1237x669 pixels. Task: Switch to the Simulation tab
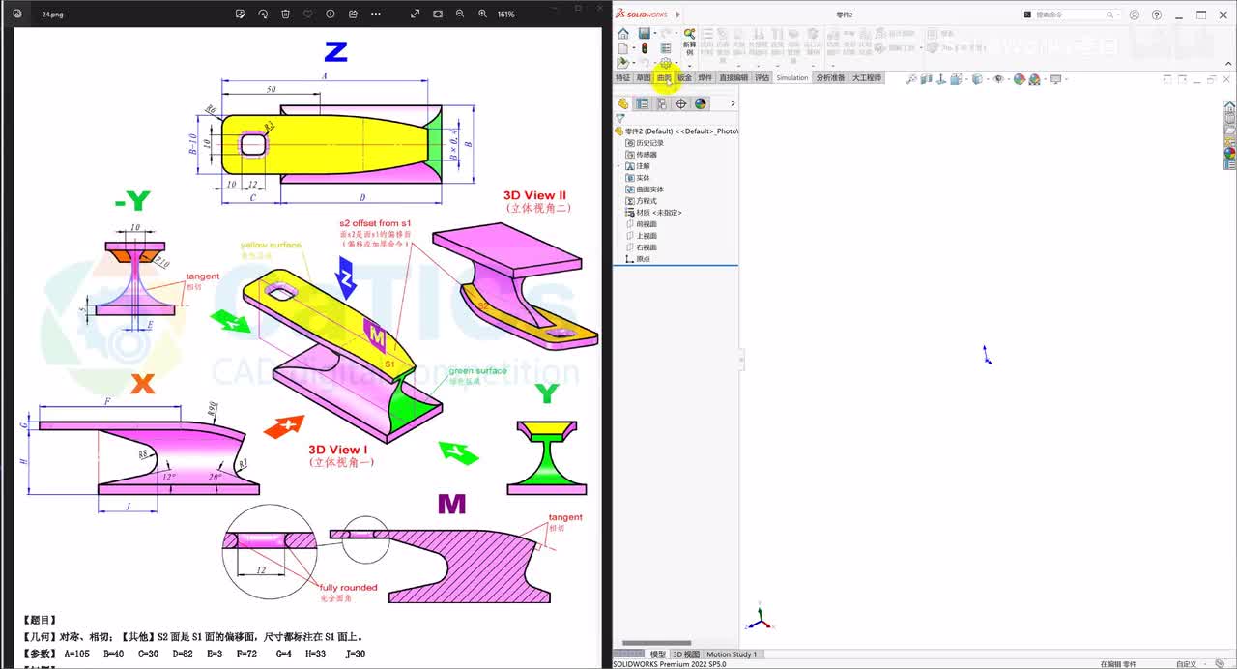792,77
